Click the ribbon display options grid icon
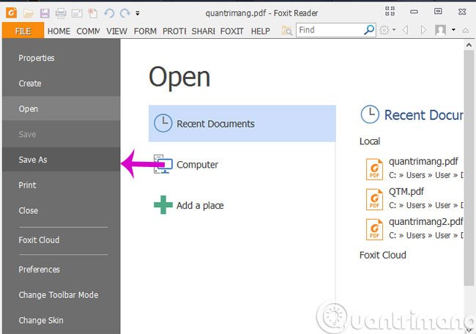476x334 pixels. pyautogui.click(x=390, y=11)
